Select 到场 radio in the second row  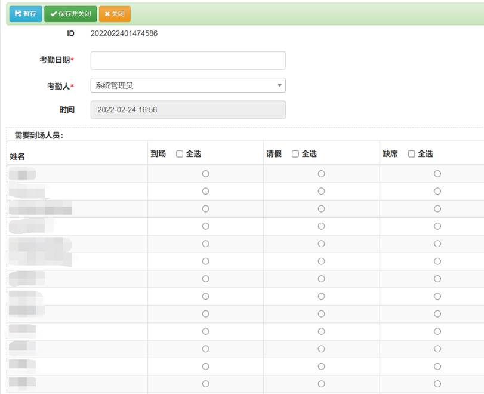(205, 191)
